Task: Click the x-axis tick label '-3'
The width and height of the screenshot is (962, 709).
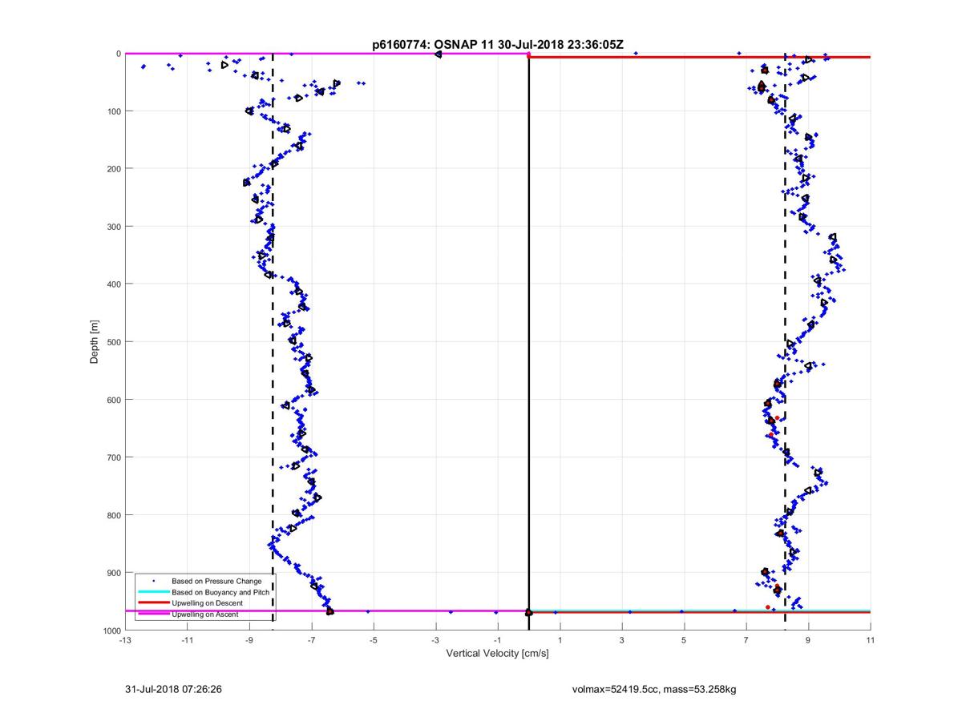Action: tap(435, 640)
